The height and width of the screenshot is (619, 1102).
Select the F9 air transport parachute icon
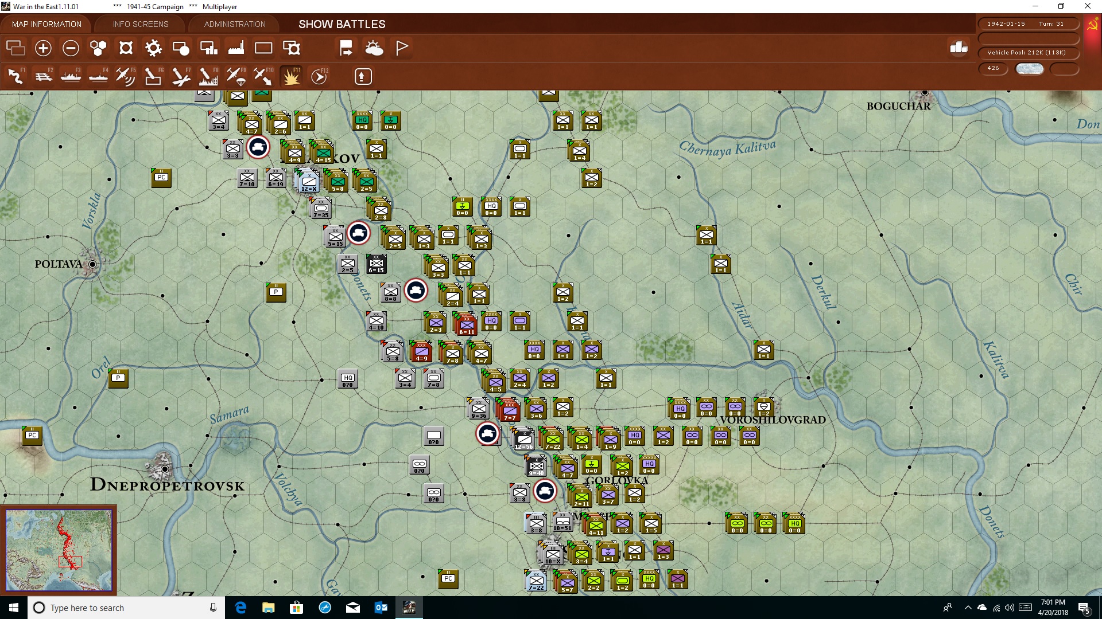[x=236, y=76]
